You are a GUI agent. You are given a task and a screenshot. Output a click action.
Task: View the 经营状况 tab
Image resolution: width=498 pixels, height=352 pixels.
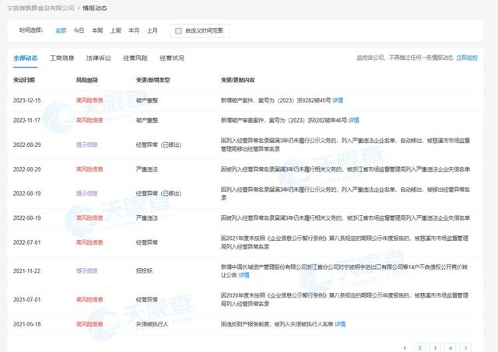pyautogui.click(x=172, y=58)
